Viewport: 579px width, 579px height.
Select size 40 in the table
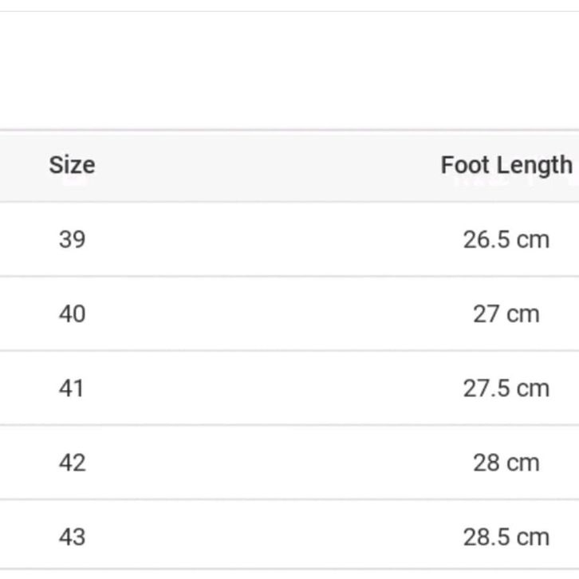pyautogui.click(x=72, y=313)
